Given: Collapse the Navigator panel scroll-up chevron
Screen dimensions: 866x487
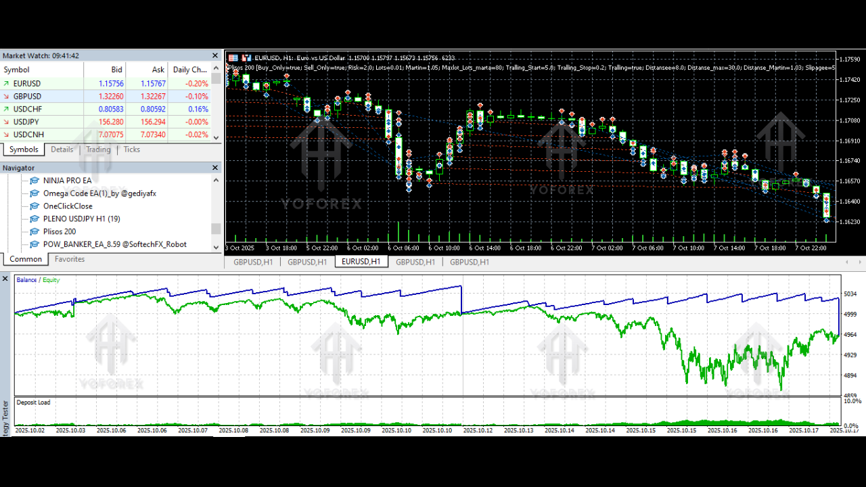Looking at the screenshot, I should [x=216, y=179].
